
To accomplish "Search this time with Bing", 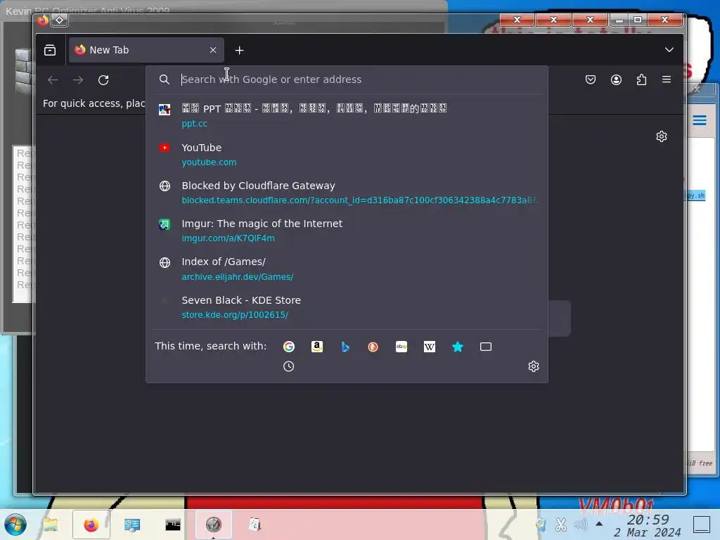I will 345,347.
